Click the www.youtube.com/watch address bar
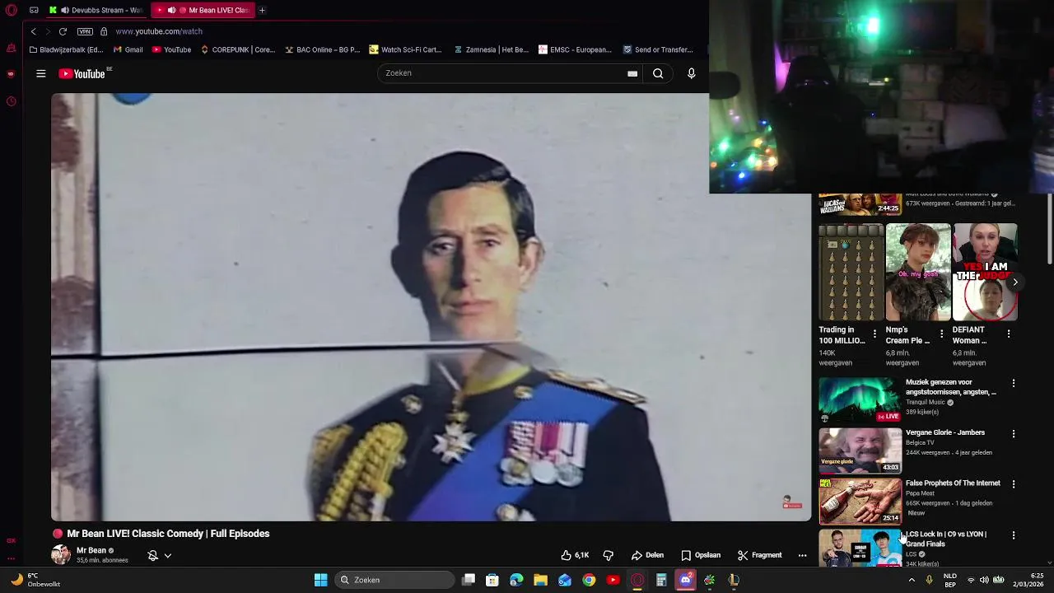1054x593 pixels. [x=159, y=31]
